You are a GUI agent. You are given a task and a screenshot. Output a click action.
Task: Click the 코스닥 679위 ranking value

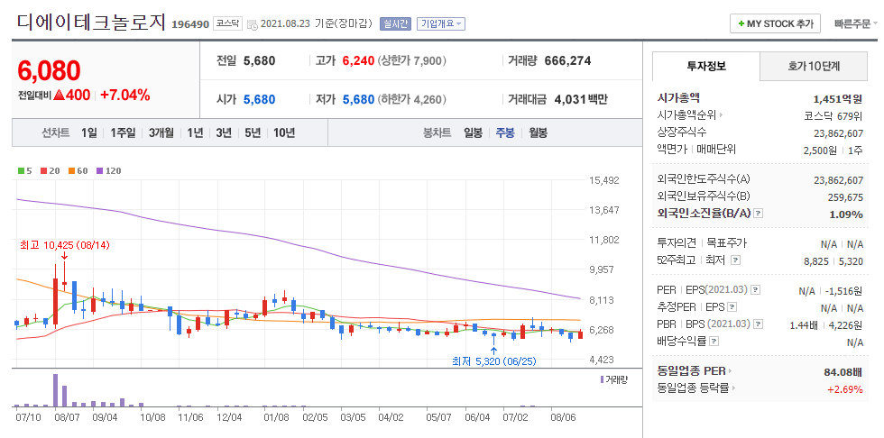(833, 116)
